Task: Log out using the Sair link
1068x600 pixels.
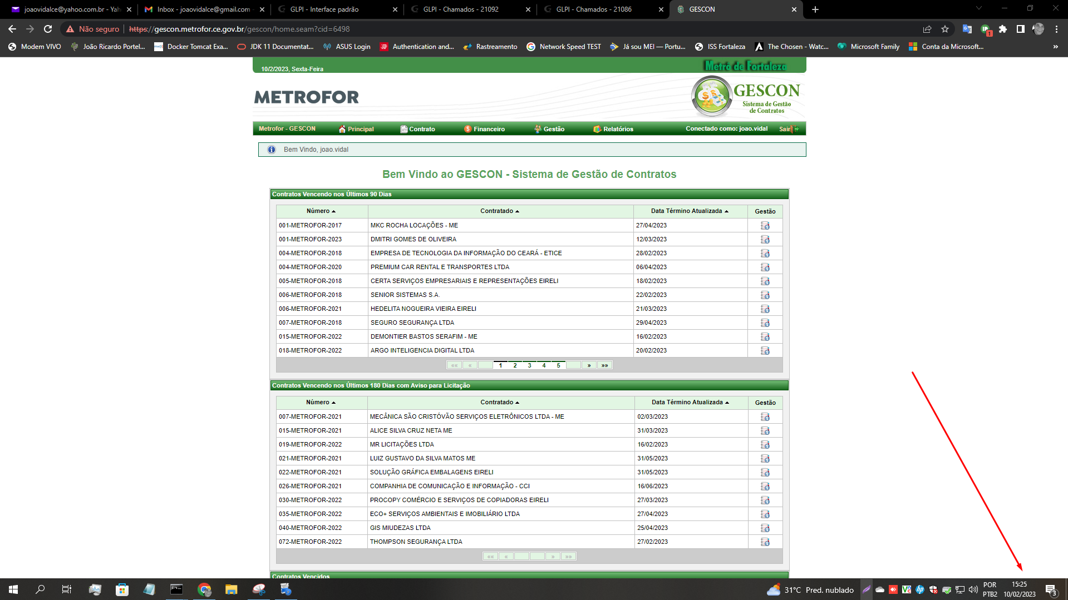Action: [788, 129]
